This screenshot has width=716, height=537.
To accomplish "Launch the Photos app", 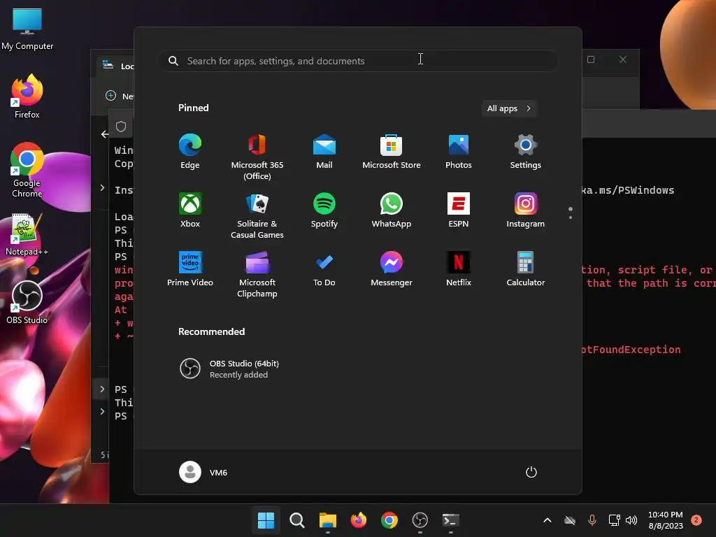I will tap(459, 152).
